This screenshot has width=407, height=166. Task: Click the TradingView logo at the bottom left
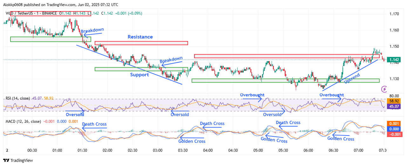[18, 161]
